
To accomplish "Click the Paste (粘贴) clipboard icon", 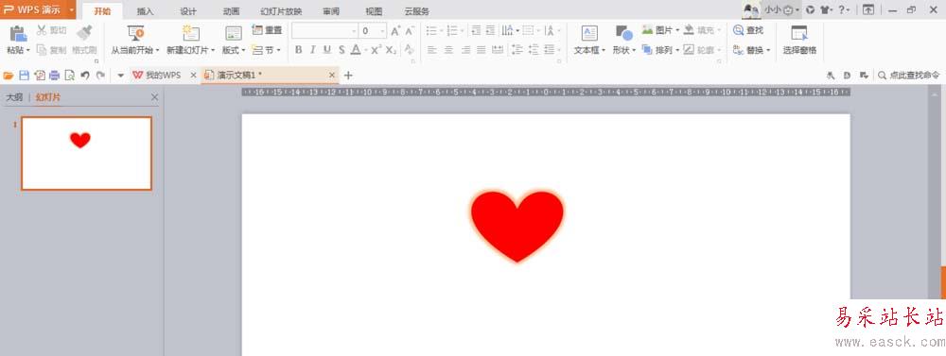I will [x=18, y=33].
